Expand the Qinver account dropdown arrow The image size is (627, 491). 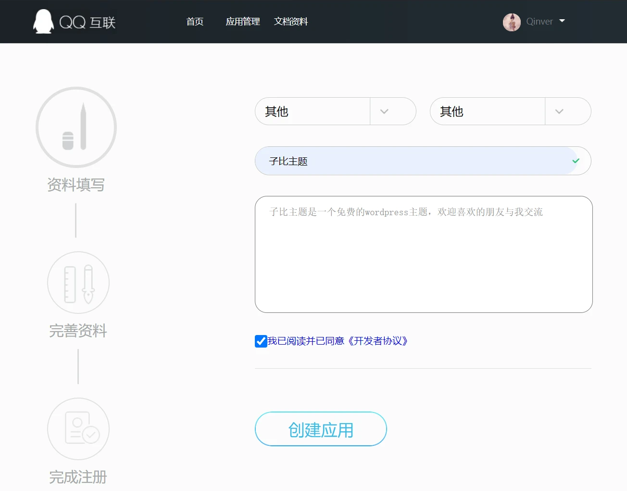tap(562, 21)
